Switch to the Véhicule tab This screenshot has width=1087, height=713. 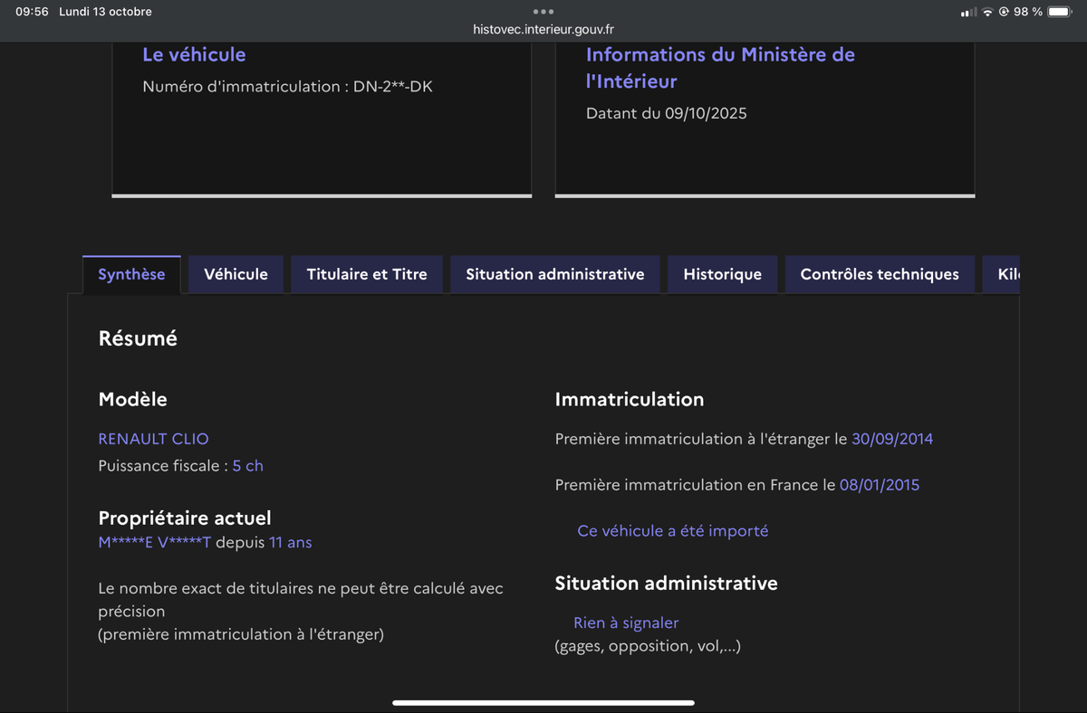pyautogui.click(x=236, y=273)
